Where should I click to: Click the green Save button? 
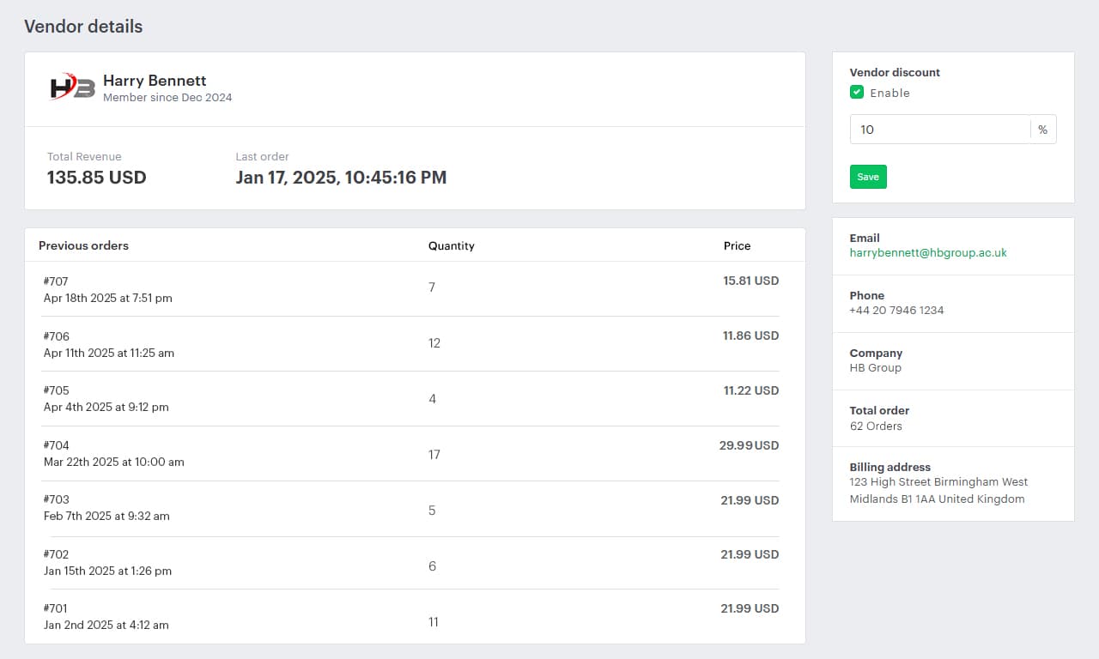click(x=867, y=176)
